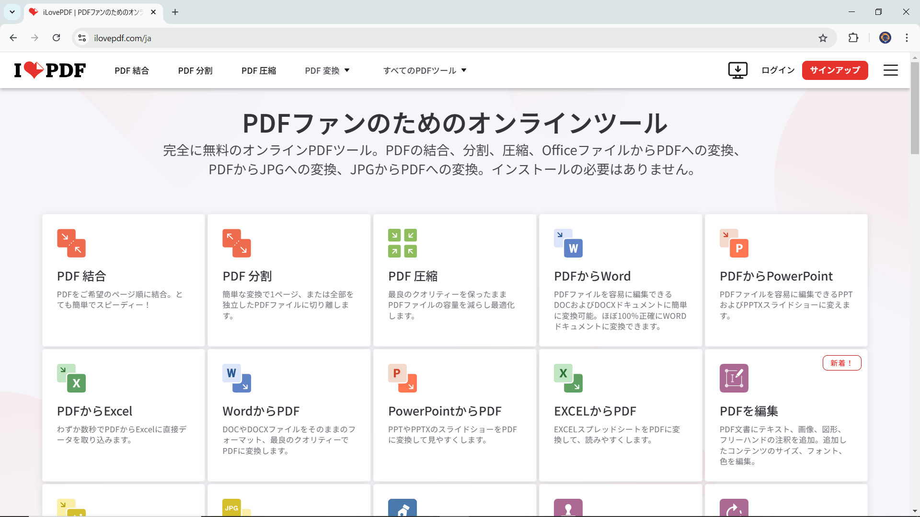Open the PDFからWord card title

592,276
